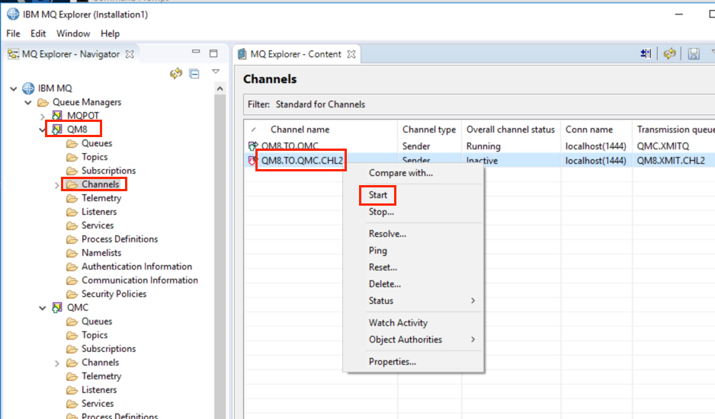Sort by Channel name column header

coord(300,130)
